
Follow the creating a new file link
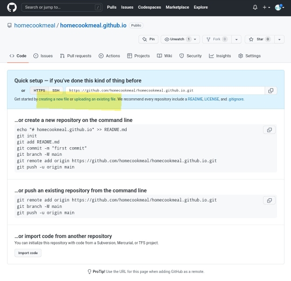[x=54, y=99]
